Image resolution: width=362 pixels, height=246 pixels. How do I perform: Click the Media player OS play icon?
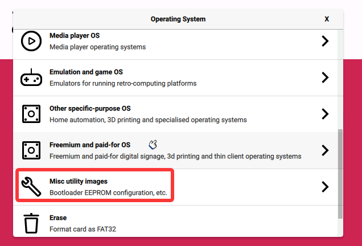pyautogui.click(x=31, y=41)
